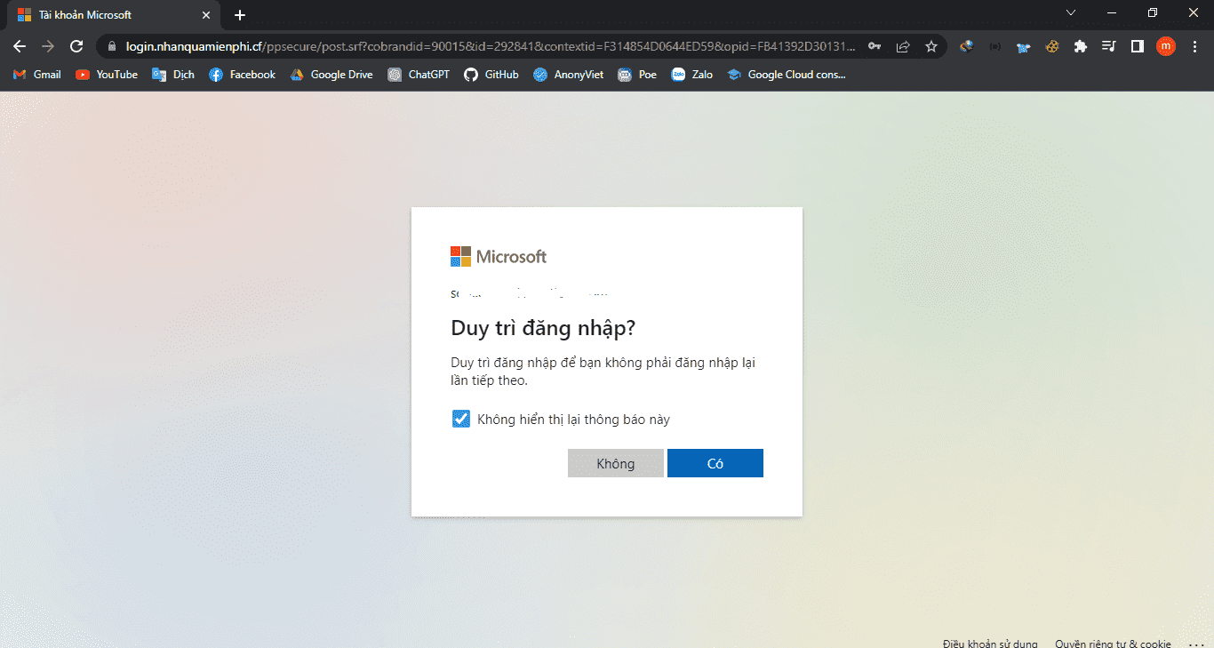
Task: Open Chrome's three-dot menu
Action: [1194, 46]
